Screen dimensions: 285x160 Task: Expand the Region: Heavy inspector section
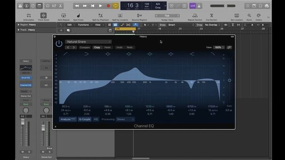tap(19, 25)
